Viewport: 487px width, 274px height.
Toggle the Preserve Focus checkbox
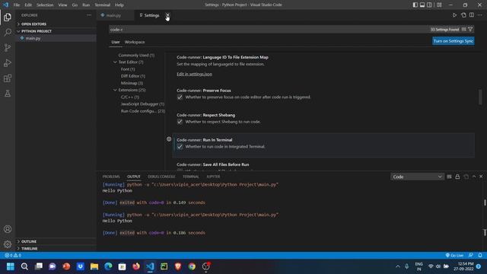[180, 97]
